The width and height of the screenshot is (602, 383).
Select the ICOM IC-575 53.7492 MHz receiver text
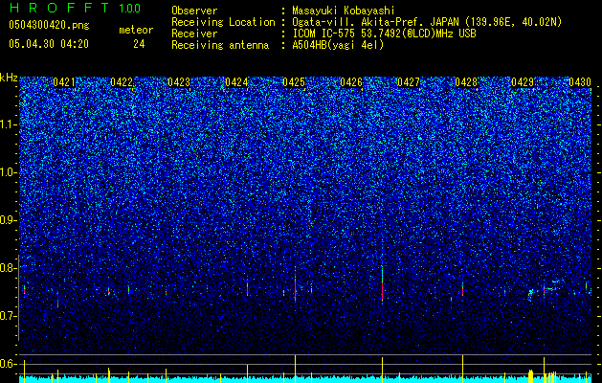coord(384,34)
